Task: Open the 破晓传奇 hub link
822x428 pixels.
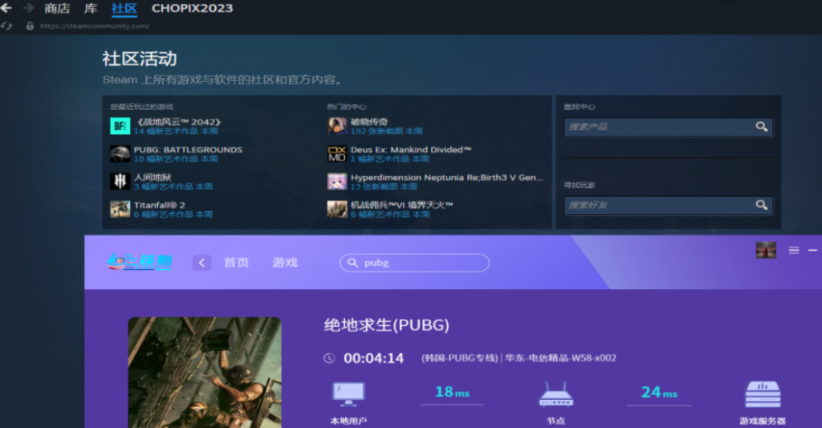Action: (x=369, y=122)
